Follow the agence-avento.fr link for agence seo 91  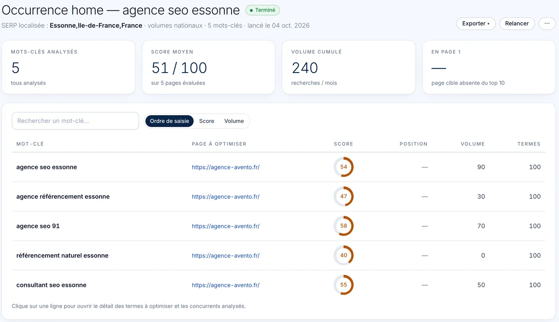pos(226,226)
